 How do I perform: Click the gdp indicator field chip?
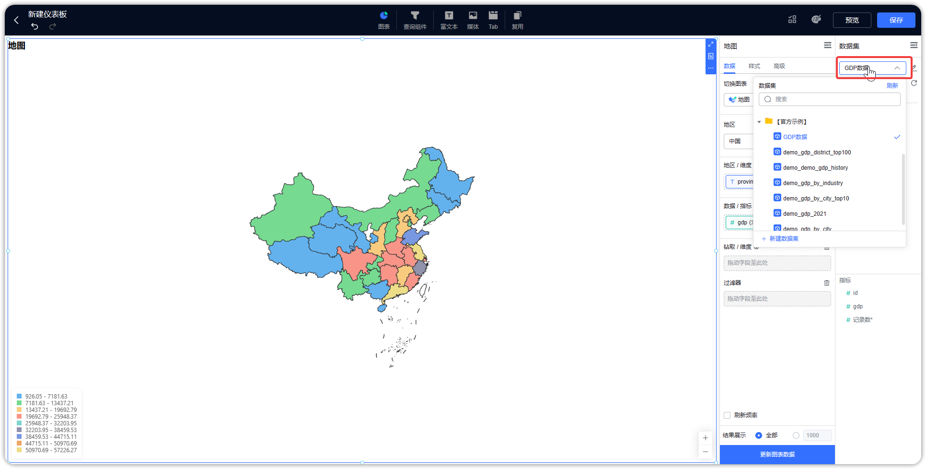740,223
